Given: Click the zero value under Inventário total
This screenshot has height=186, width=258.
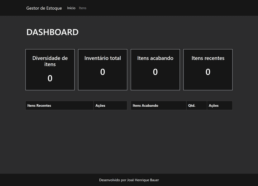Looking at the screenshot, I should pyautogui.click(x=103, y=72).
